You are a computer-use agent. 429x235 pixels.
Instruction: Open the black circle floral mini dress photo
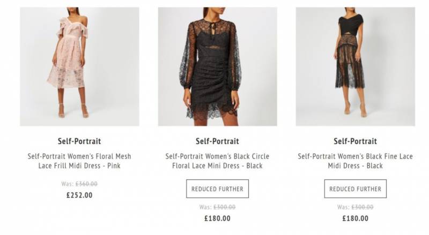coord(217,66)
